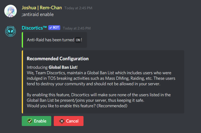The width and height of the screenshot is (201, 133).
Task: Click the Discortics message timestamp
Action: [77, 28]
